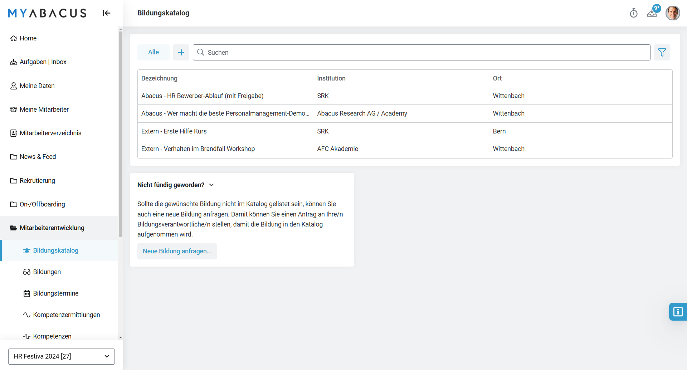
Task: Collapse the sidebar with the arrow icon
Action: pos(107,13)
